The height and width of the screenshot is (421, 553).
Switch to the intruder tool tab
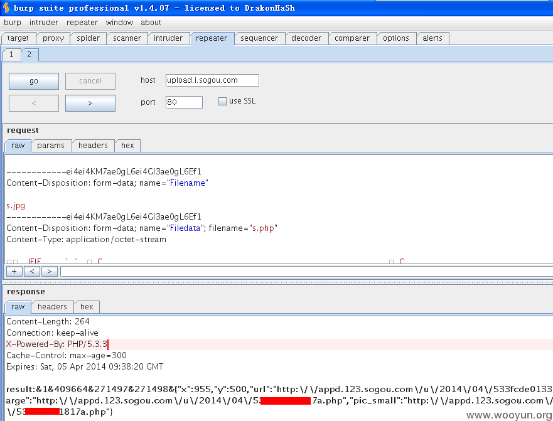click(168, 38)
